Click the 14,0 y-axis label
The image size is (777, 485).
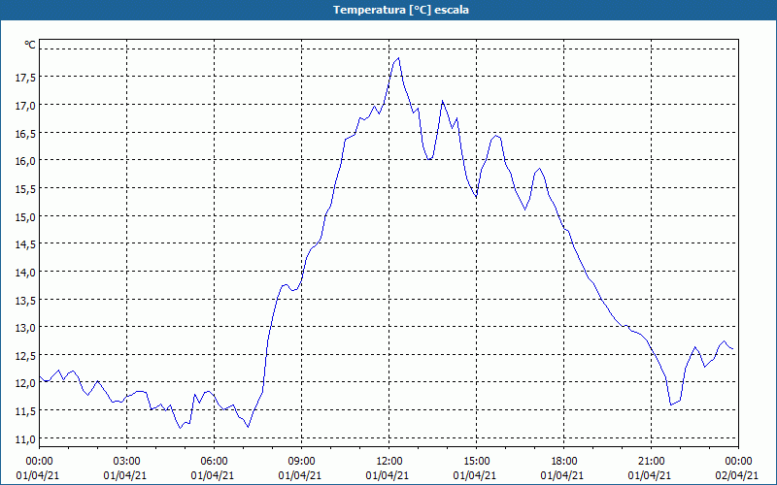[x=25, y=273]
